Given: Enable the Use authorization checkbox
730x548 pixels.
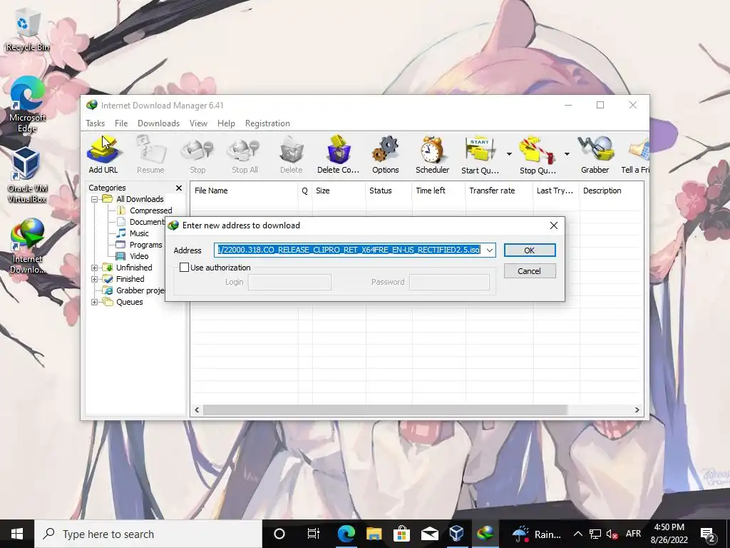Looking at the screenshot, I should [185, 268].
